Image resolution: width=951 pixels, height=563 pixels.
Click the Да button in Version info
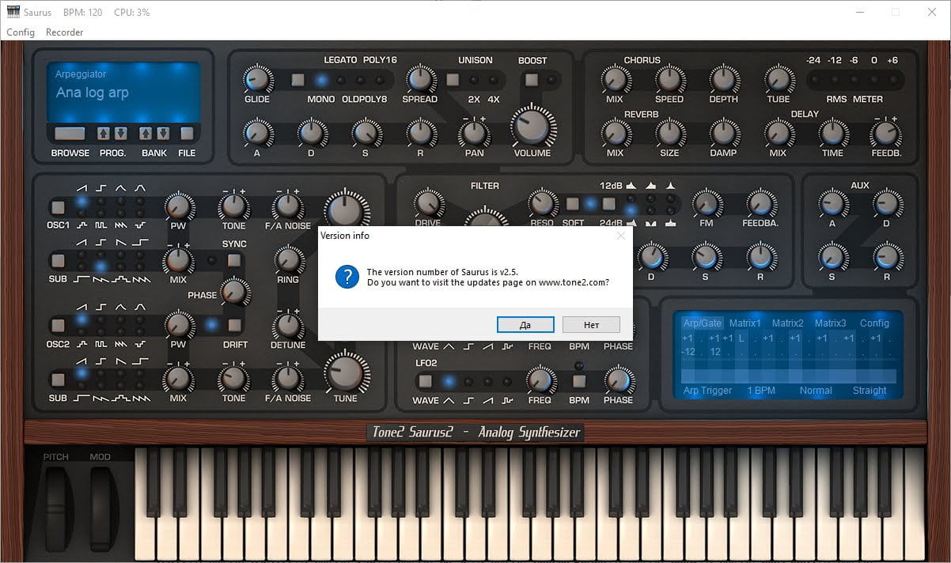tap(525, 325)
